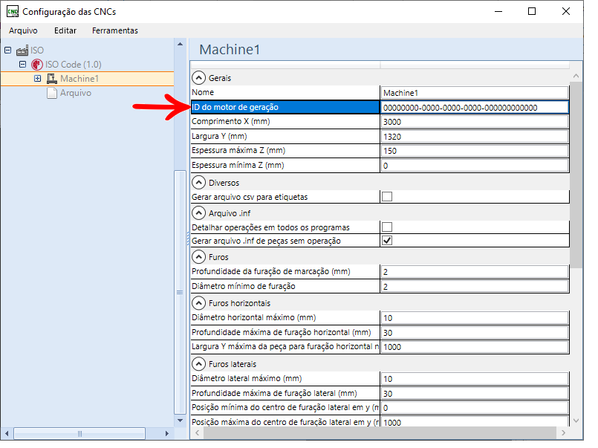
Task: Enable Gerar arquivo csv para etiquetas checkbox
Action: [387, 197]
